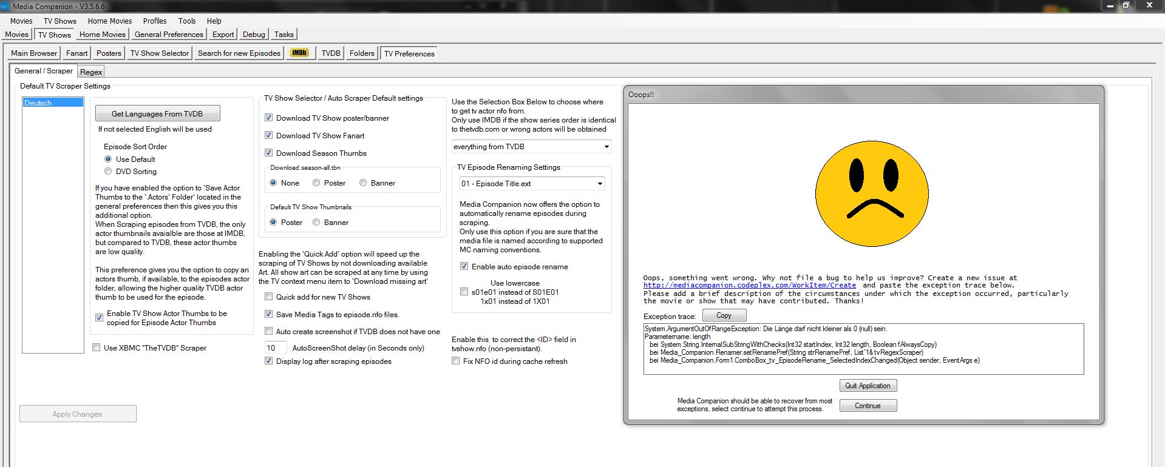Toggle Enable auto episode rename

coord(464,266)
